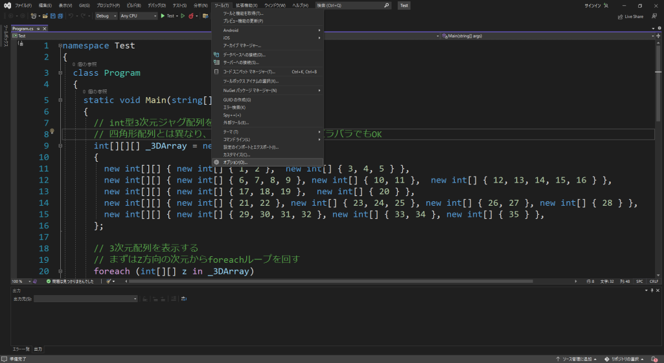
Task: Click the green no-issues-found check icon
Action: [49, 281]
